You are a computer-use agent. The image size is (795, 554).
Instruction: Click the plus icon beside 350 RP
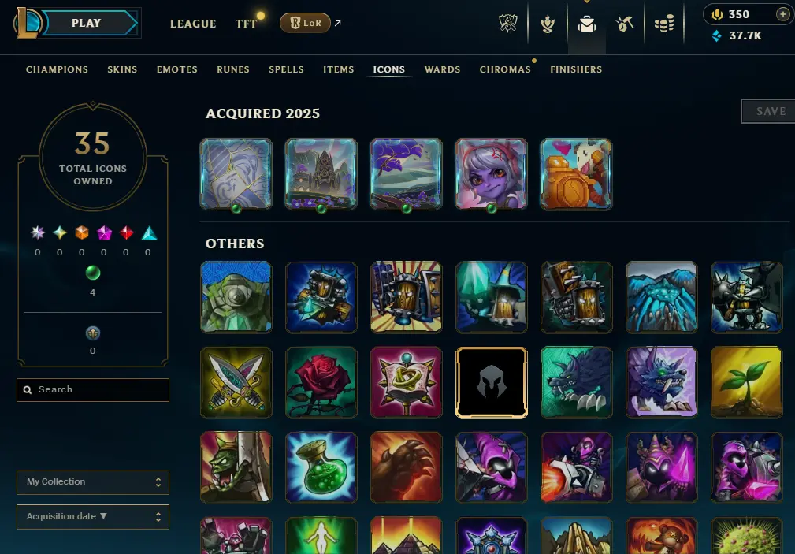[x=783, y=14]
